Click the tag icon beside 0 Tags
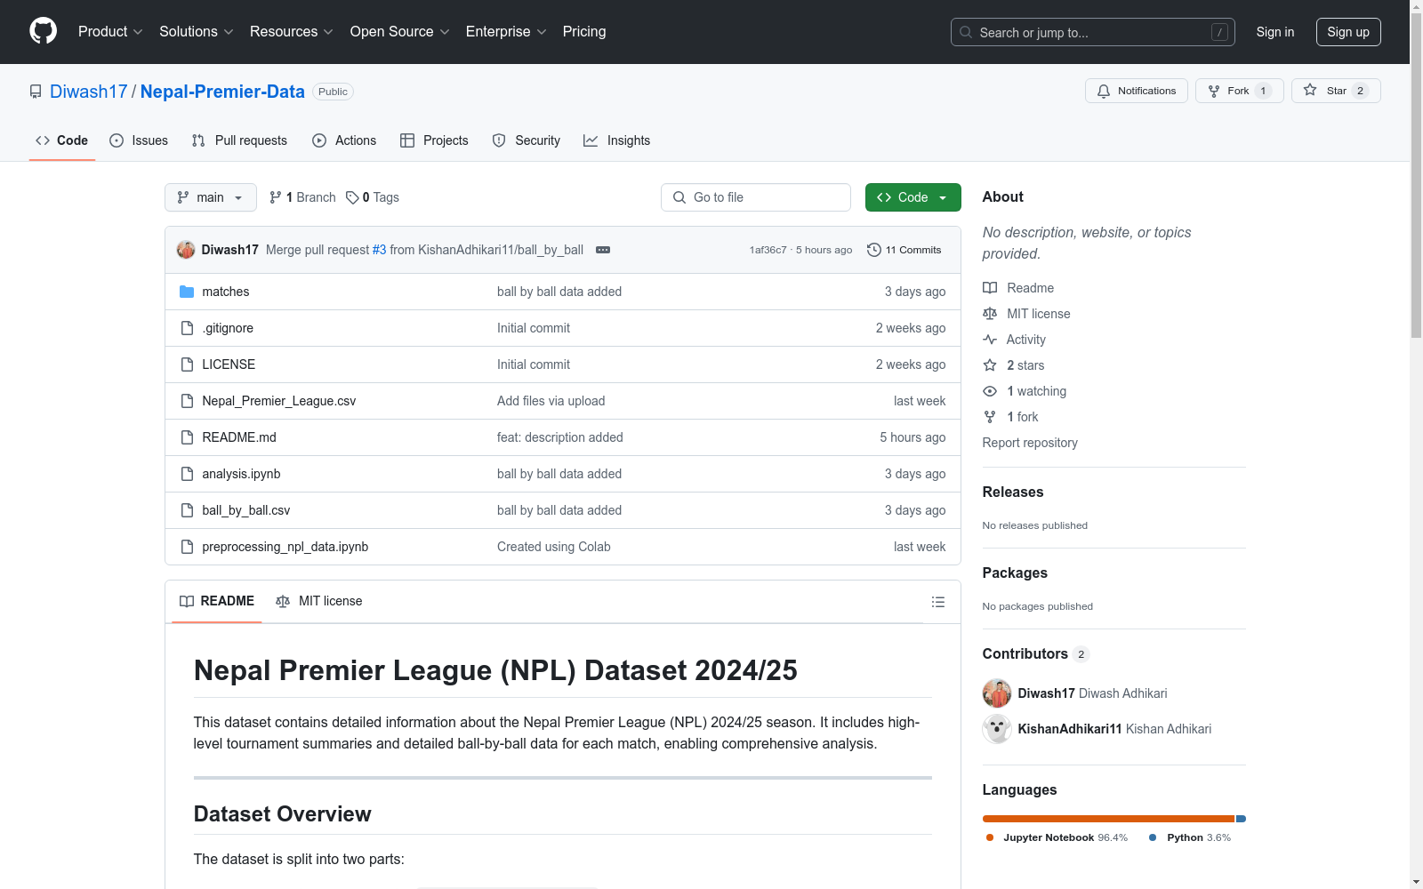Screen dimensions: 1423x889 pyautogui.click(x=352, y=197)
